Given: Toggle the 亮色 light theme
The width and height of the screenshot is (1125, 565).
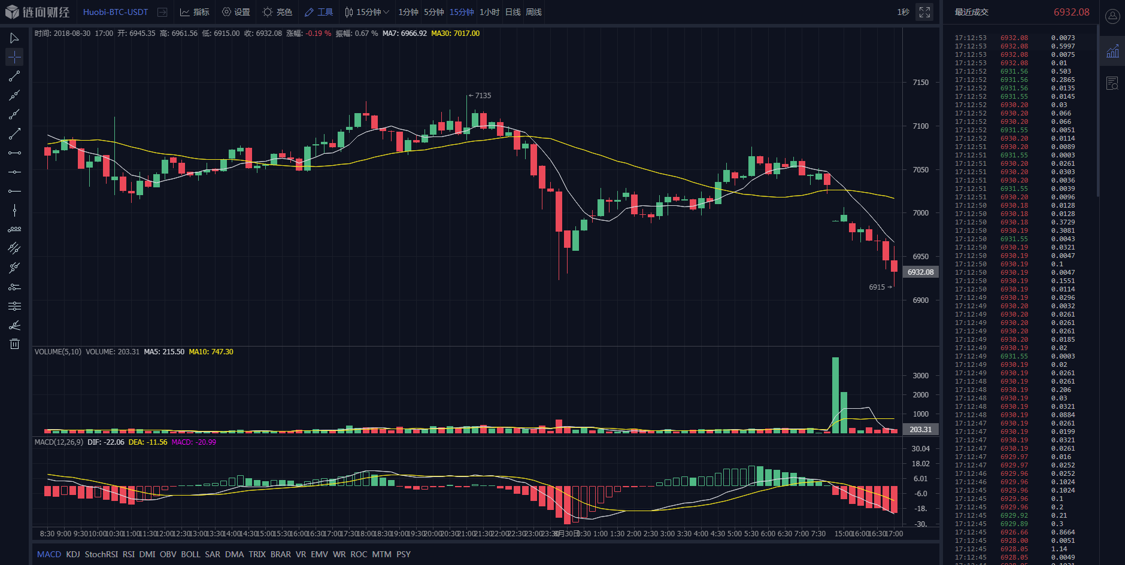Looking at the screenshot, I should pyautogui.click(x=278, y=12).
